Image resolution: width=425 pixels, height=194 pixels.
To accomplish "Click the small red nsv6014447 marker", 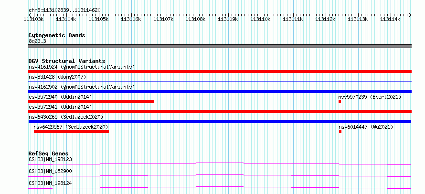I will (340, 132).
